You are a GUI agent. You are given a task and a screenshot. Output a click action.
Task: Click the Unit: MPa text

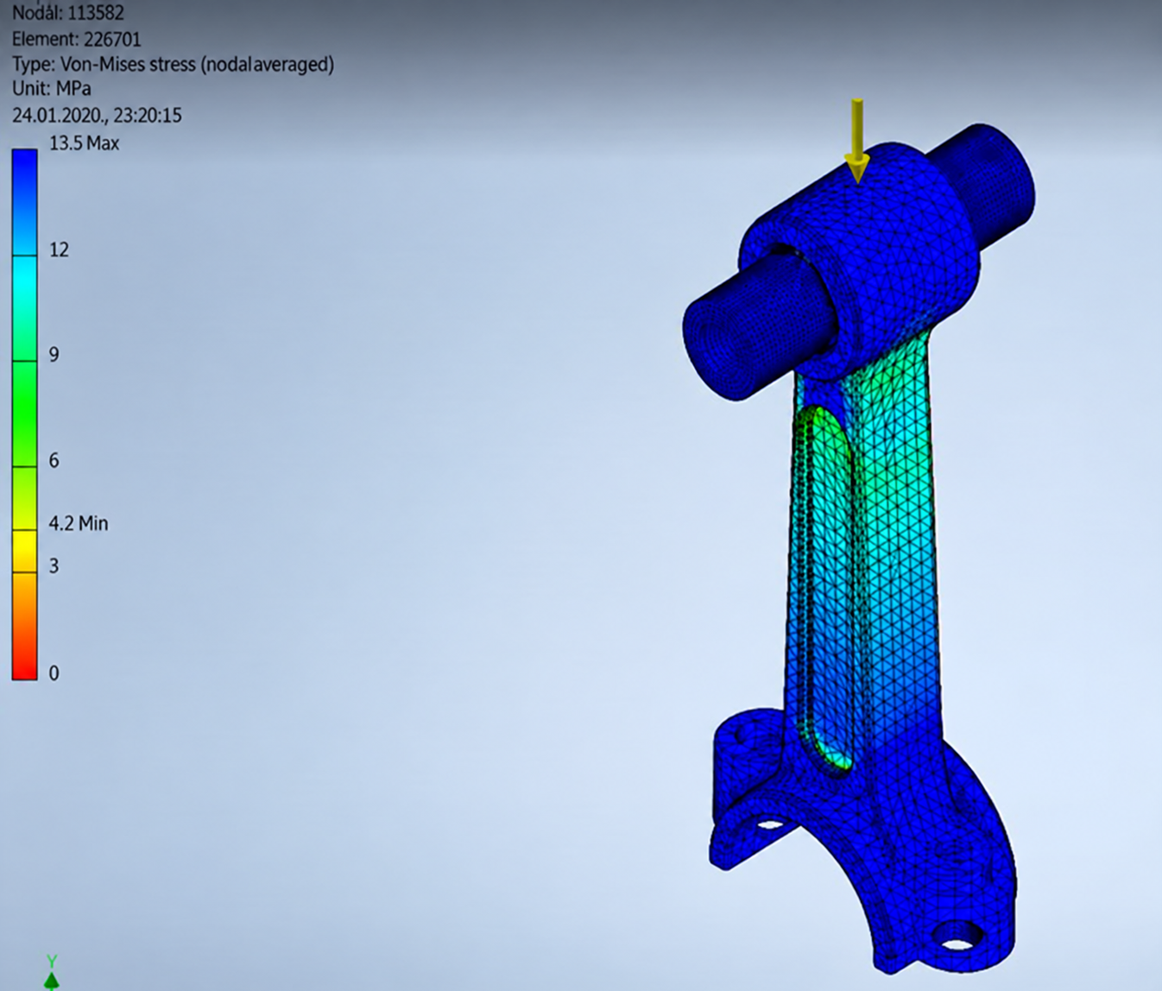click(52, 89)
